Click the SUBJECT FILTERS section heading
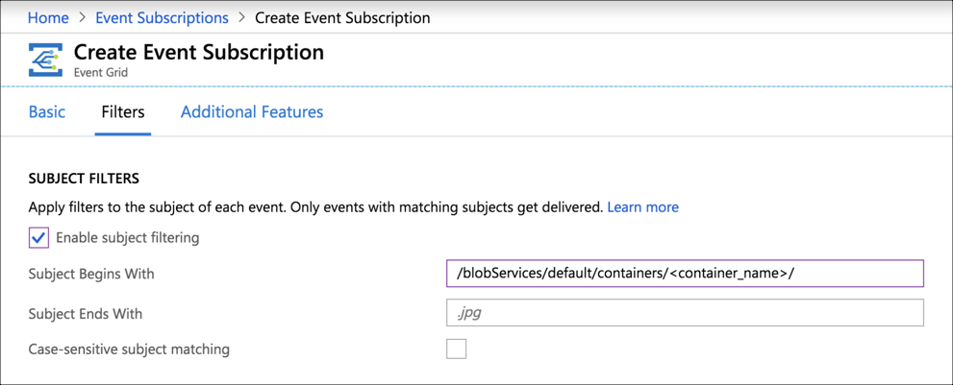The image size is (953, 385). [x=84, y=179]
